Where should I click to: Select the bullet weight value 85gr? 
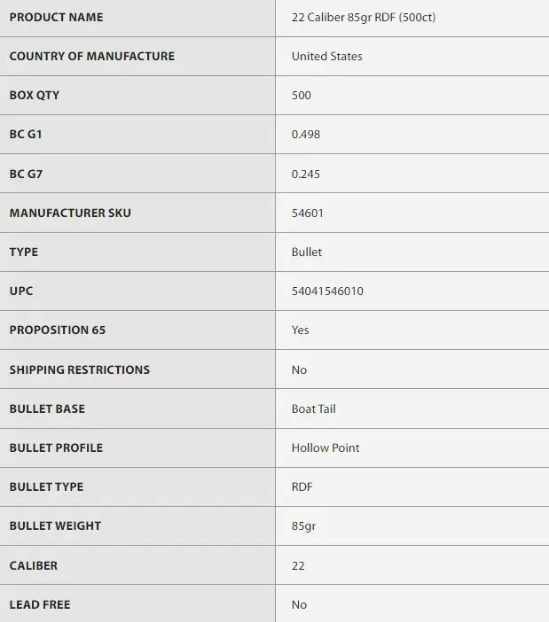[303, 525]
